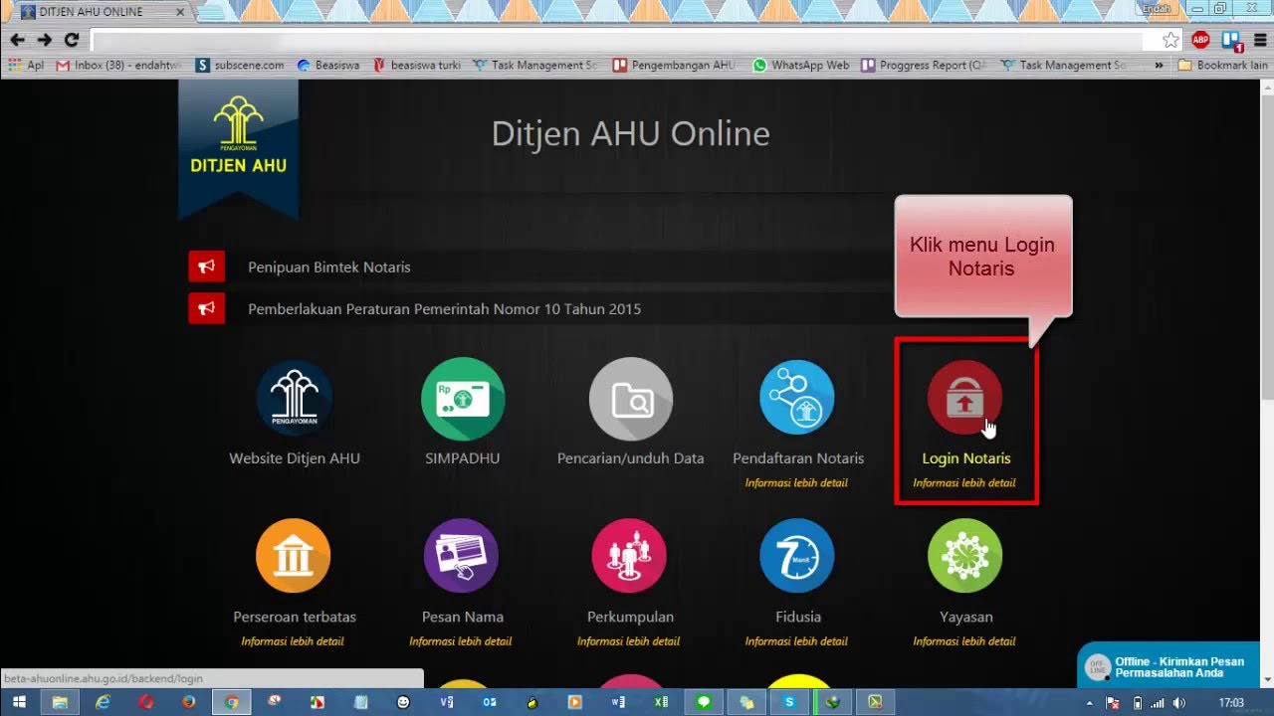Open the Fidusia blue clock icon
This screenshot has height=716, width=1274.
coord(797,556)
